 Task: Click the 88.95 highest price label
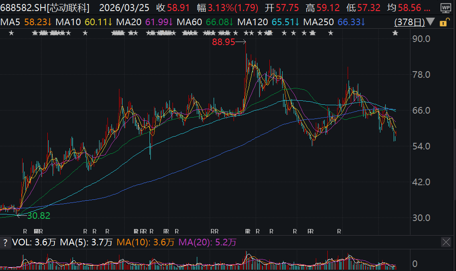[223, 42]
